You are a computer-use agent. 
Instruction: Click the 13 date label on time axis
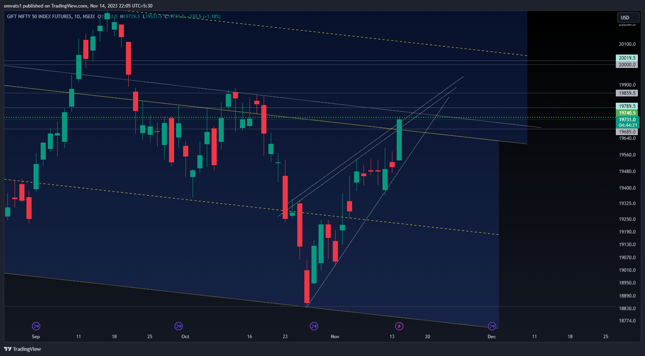pos(392,337)
